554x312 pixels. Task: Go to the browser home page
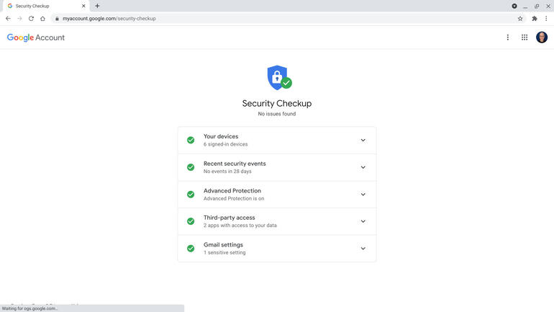point(42,19)
